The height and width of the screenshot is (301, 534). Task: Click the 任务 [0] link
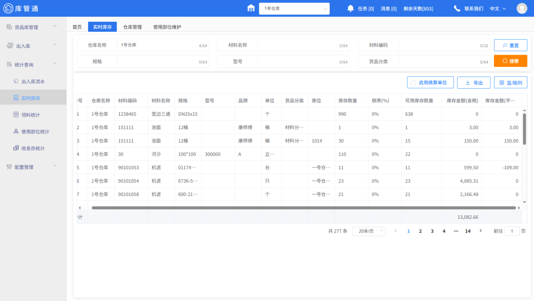(x=366, y=8)
